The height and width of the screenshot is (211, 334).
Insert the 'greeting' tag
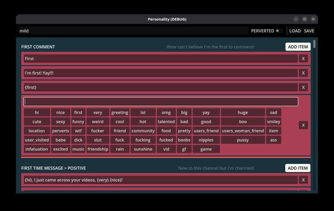[x=120, y=112]
